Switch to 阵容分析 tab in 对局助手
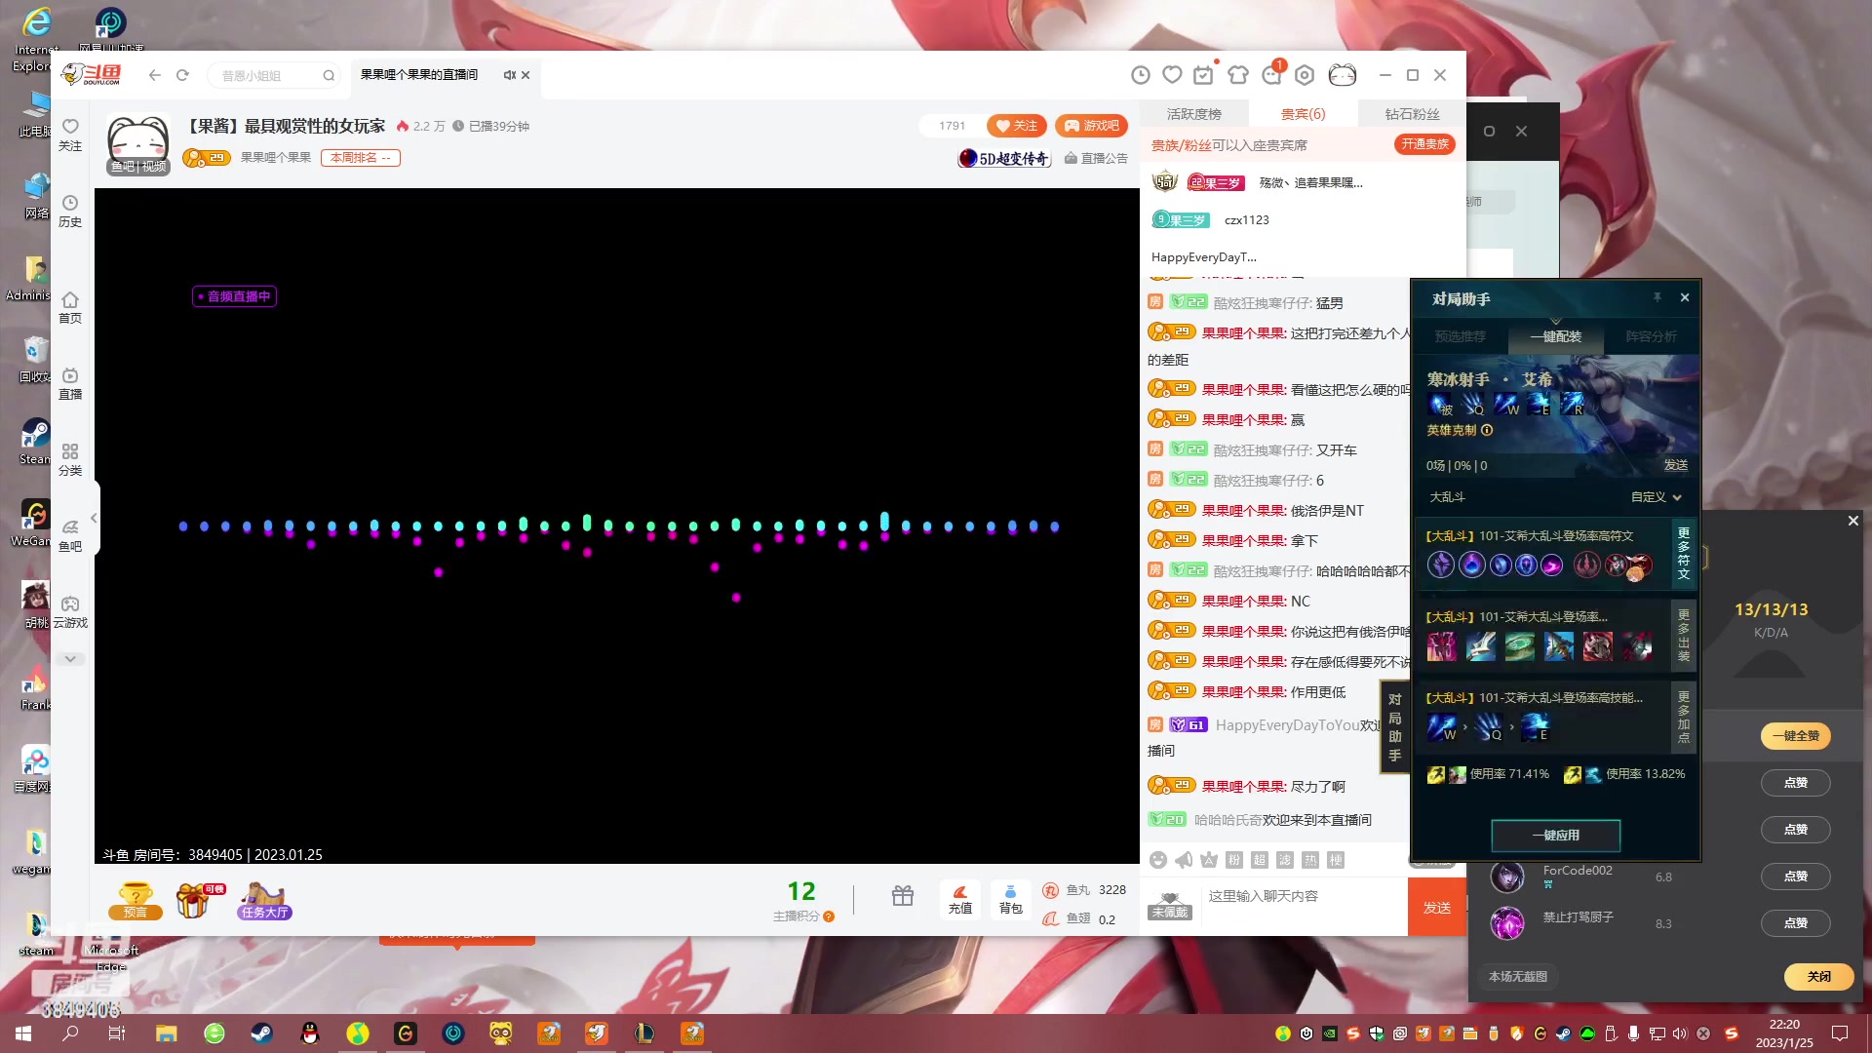The image size is (1872, 1053). click(1651, 336)
